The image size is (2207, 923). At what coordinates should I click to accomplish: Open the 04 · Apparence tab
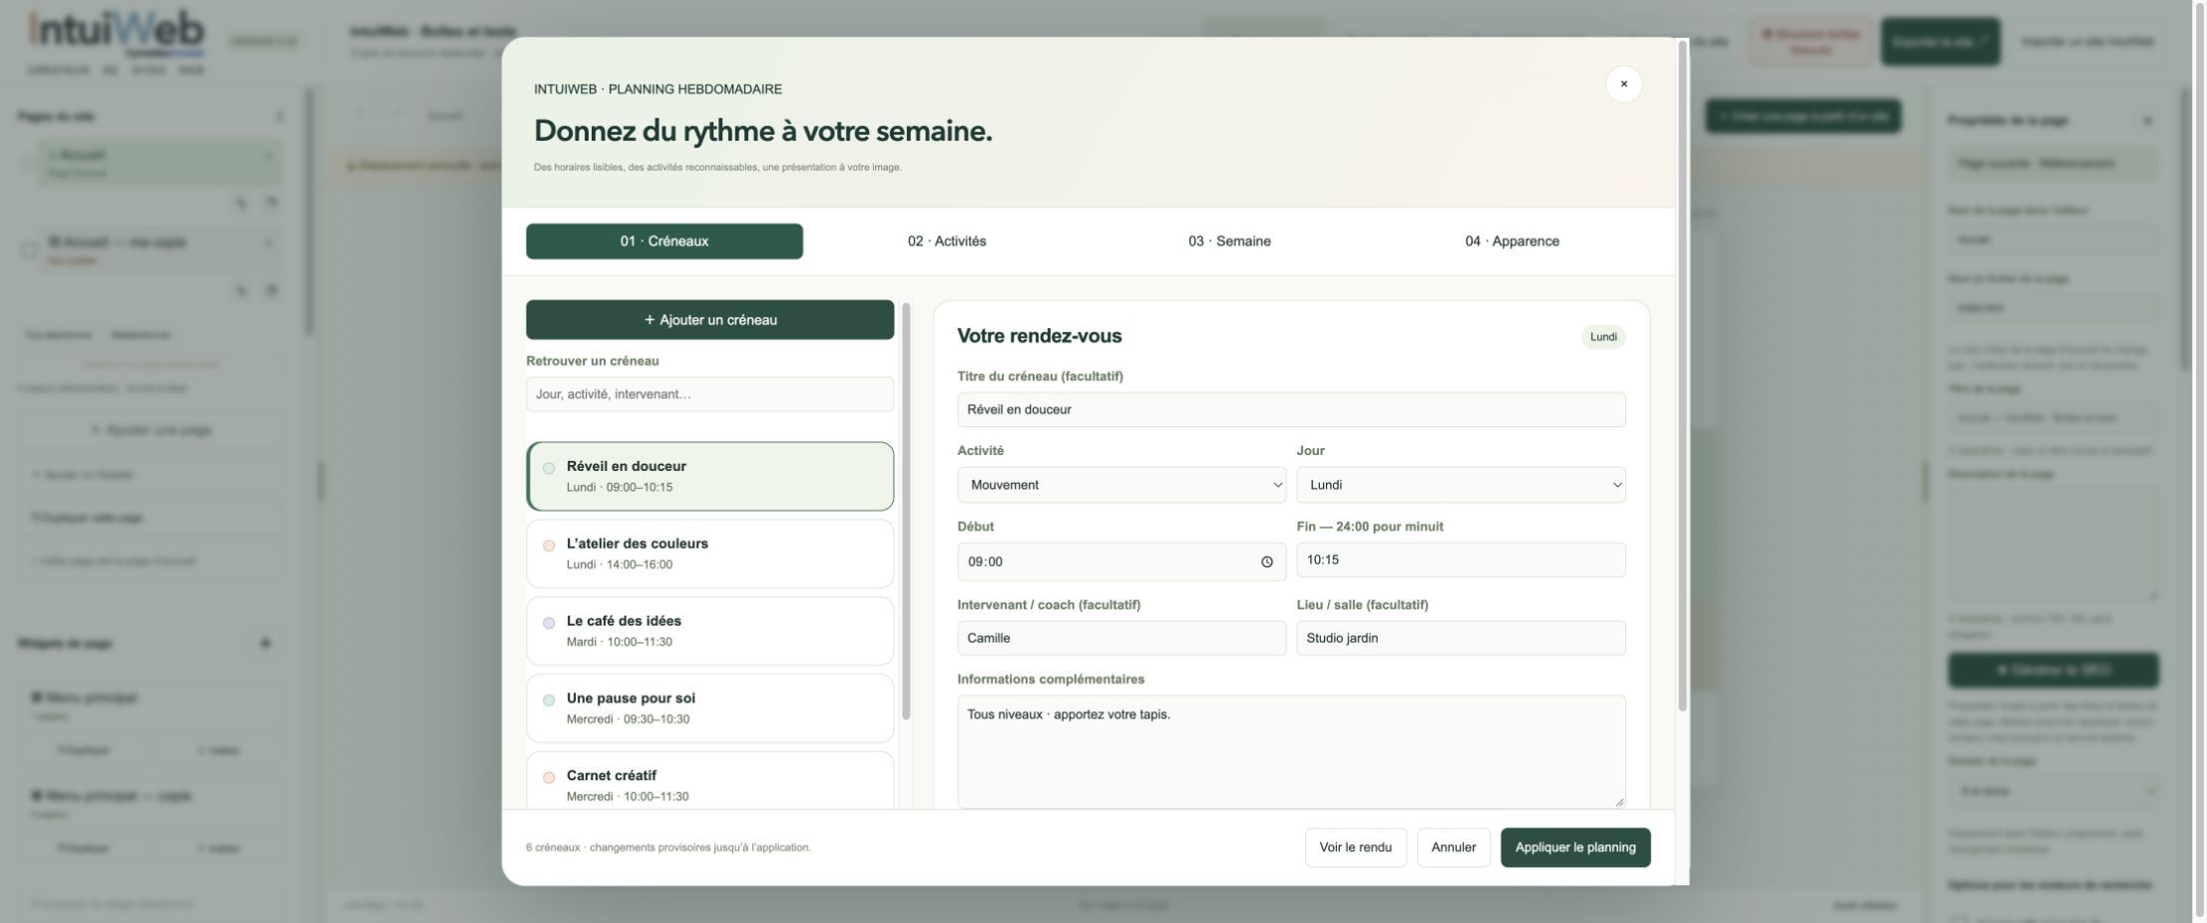click(x=1512, y=241)
